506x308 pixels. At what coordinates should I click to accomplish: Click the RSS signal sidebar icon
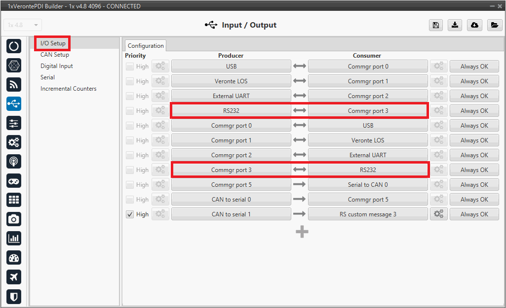[x=14, y=85]
